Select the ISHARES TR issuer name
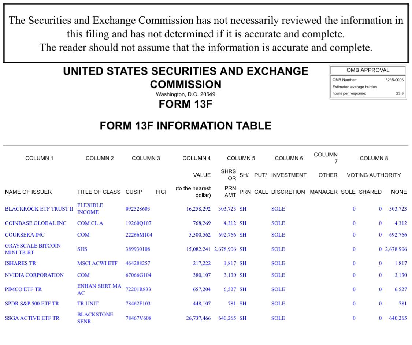This screenshot has height=345, width=412. [x=21, y=263]
